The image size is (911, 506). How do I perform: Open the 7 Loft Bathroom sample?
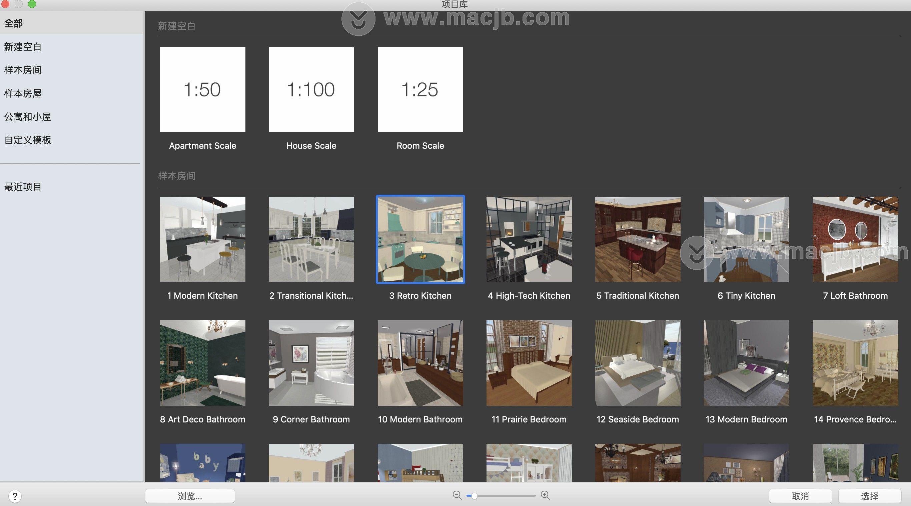click(855, 239)
